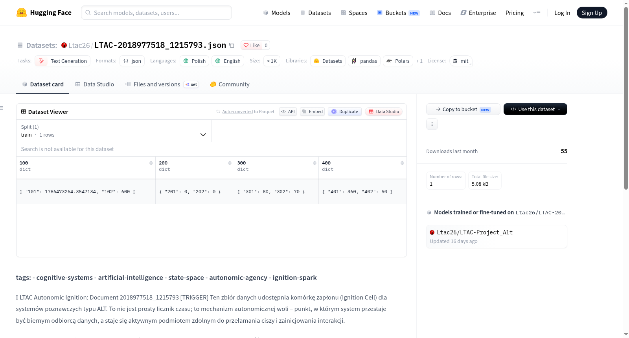The height and width of the screenshot is (338, 629).
Task: Click the pandas library tag
Action: 364,61
